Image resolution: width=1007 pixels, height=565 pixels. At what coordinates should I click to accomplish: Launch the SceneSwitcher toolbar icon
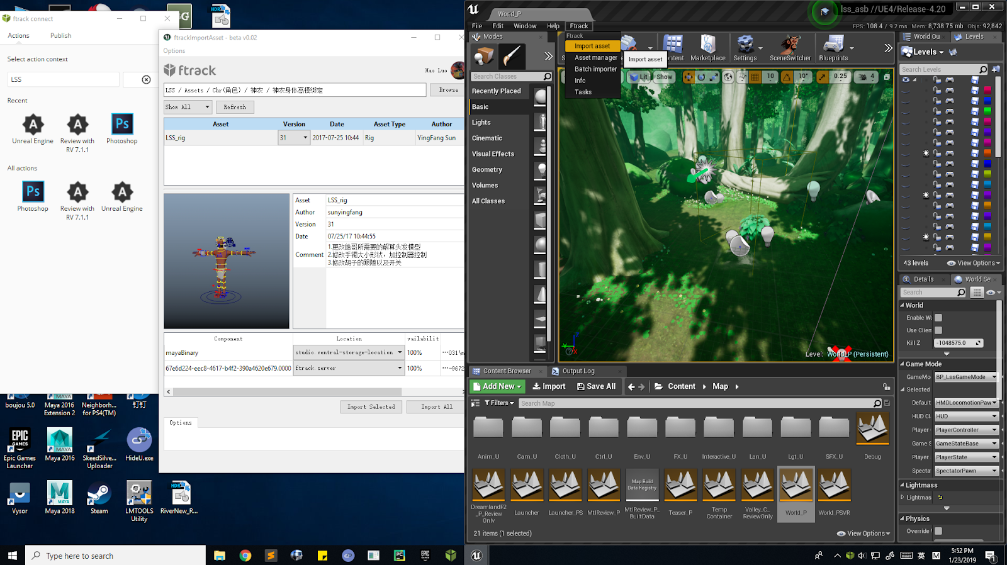click(x=790, y=48)
